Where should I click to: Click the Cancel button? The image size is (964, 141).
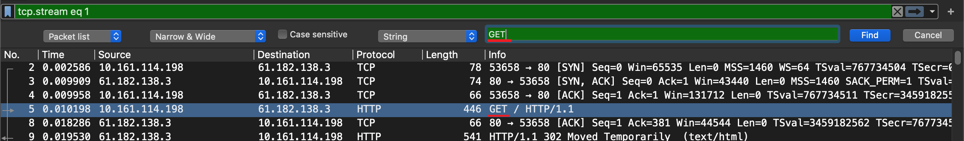928,35
